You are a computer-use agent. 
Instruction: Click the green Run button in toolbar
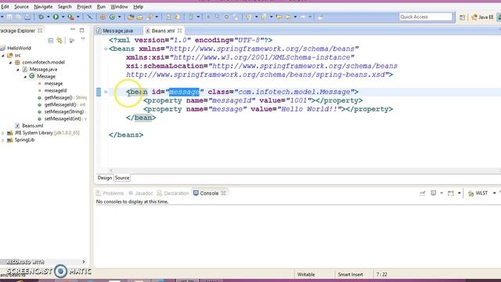(56, 16)
